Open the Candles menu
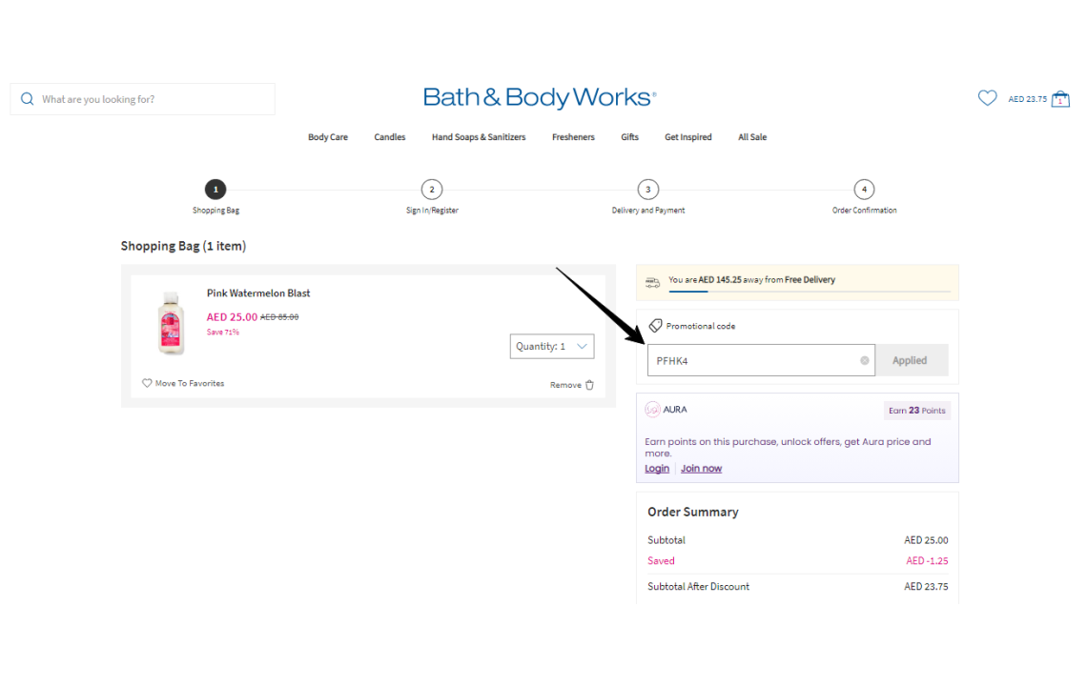The width and height of the screenshot is (1087, 686). (x=390, y=137)
